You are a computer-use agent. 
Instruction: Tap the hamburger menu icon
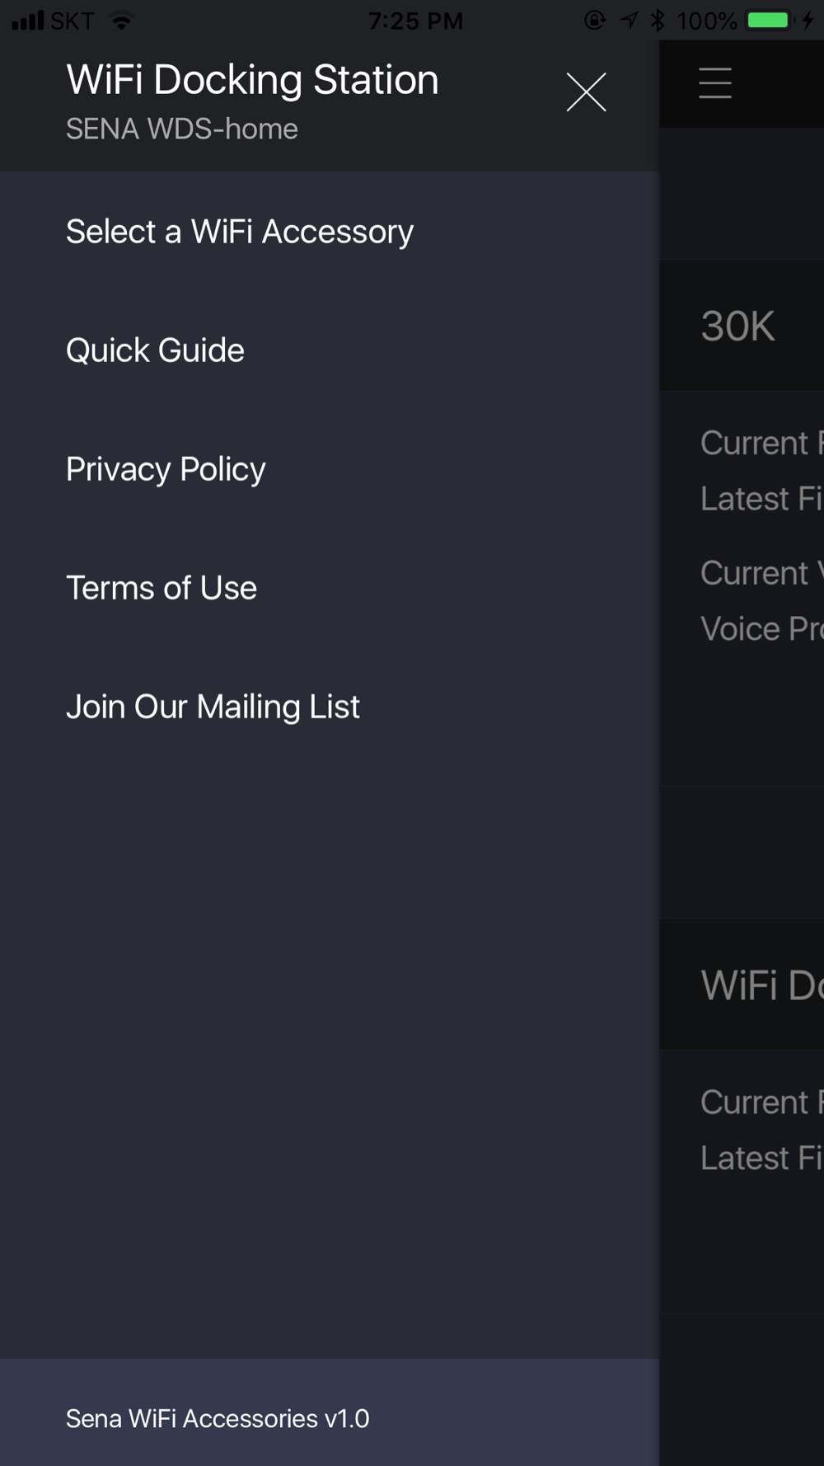714,83
